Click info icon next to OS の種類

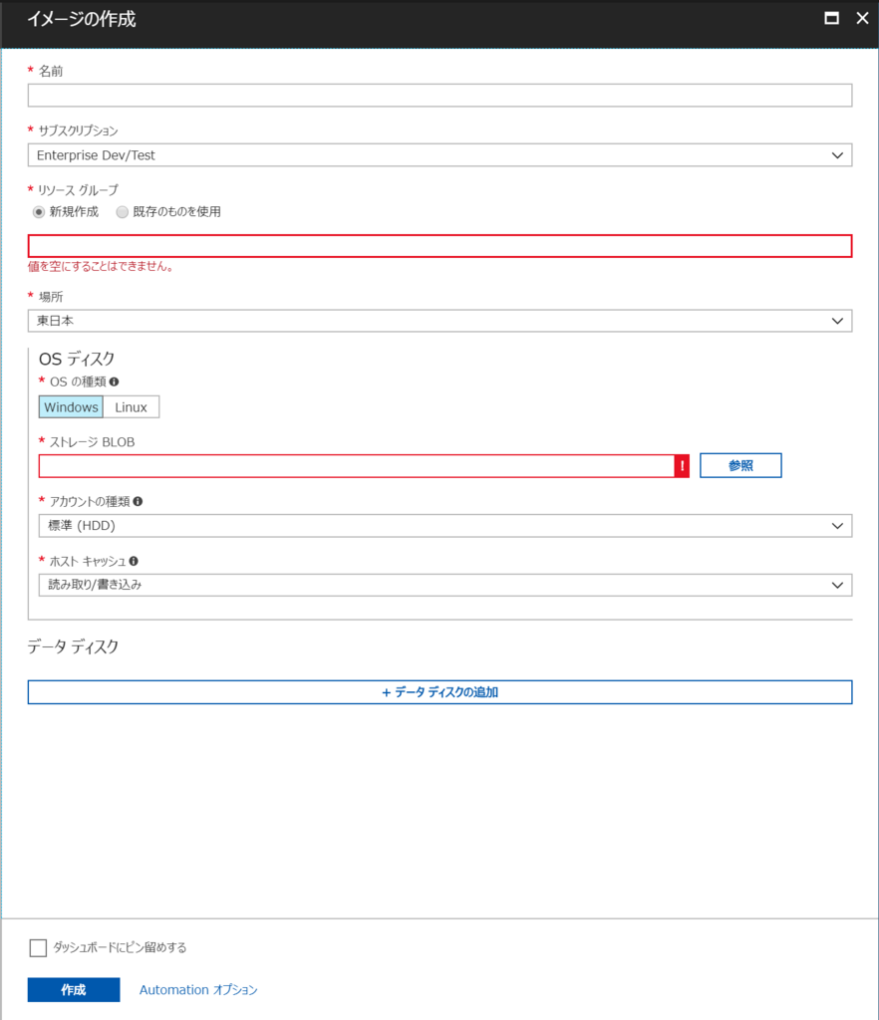[114, 382]
